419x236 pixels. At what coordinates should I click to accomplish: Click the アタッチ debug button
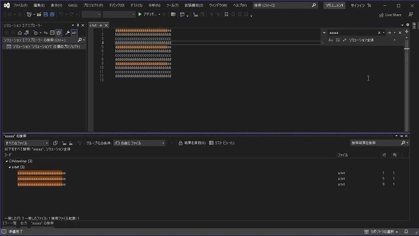coord(148,14)
